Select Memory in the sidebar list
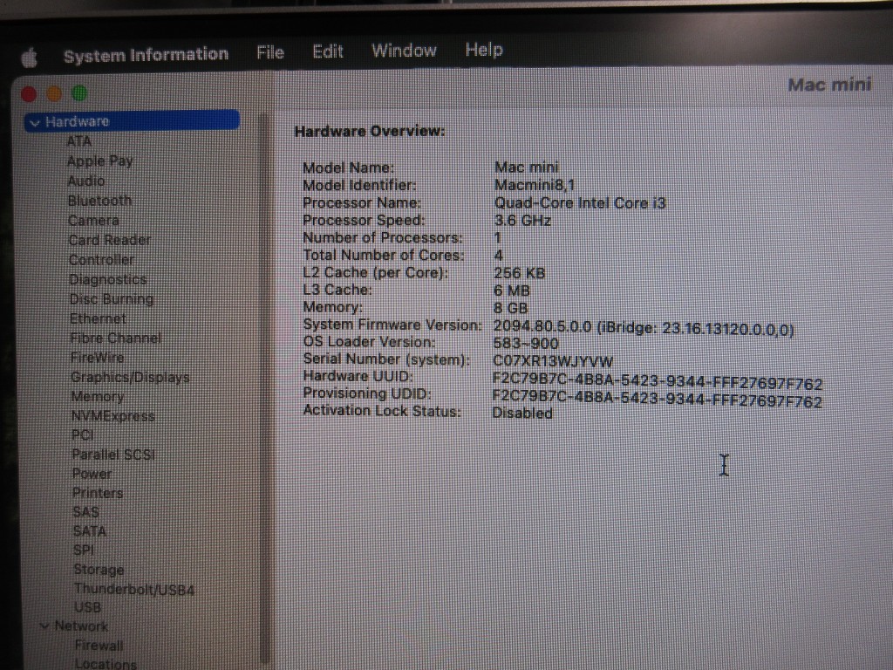 point(97,396)
